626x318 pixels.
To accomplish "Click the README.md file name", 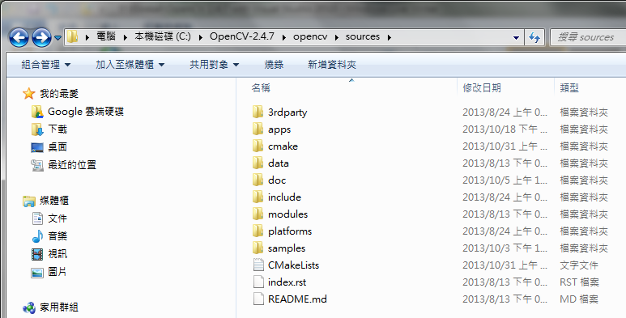I will 297,299.
